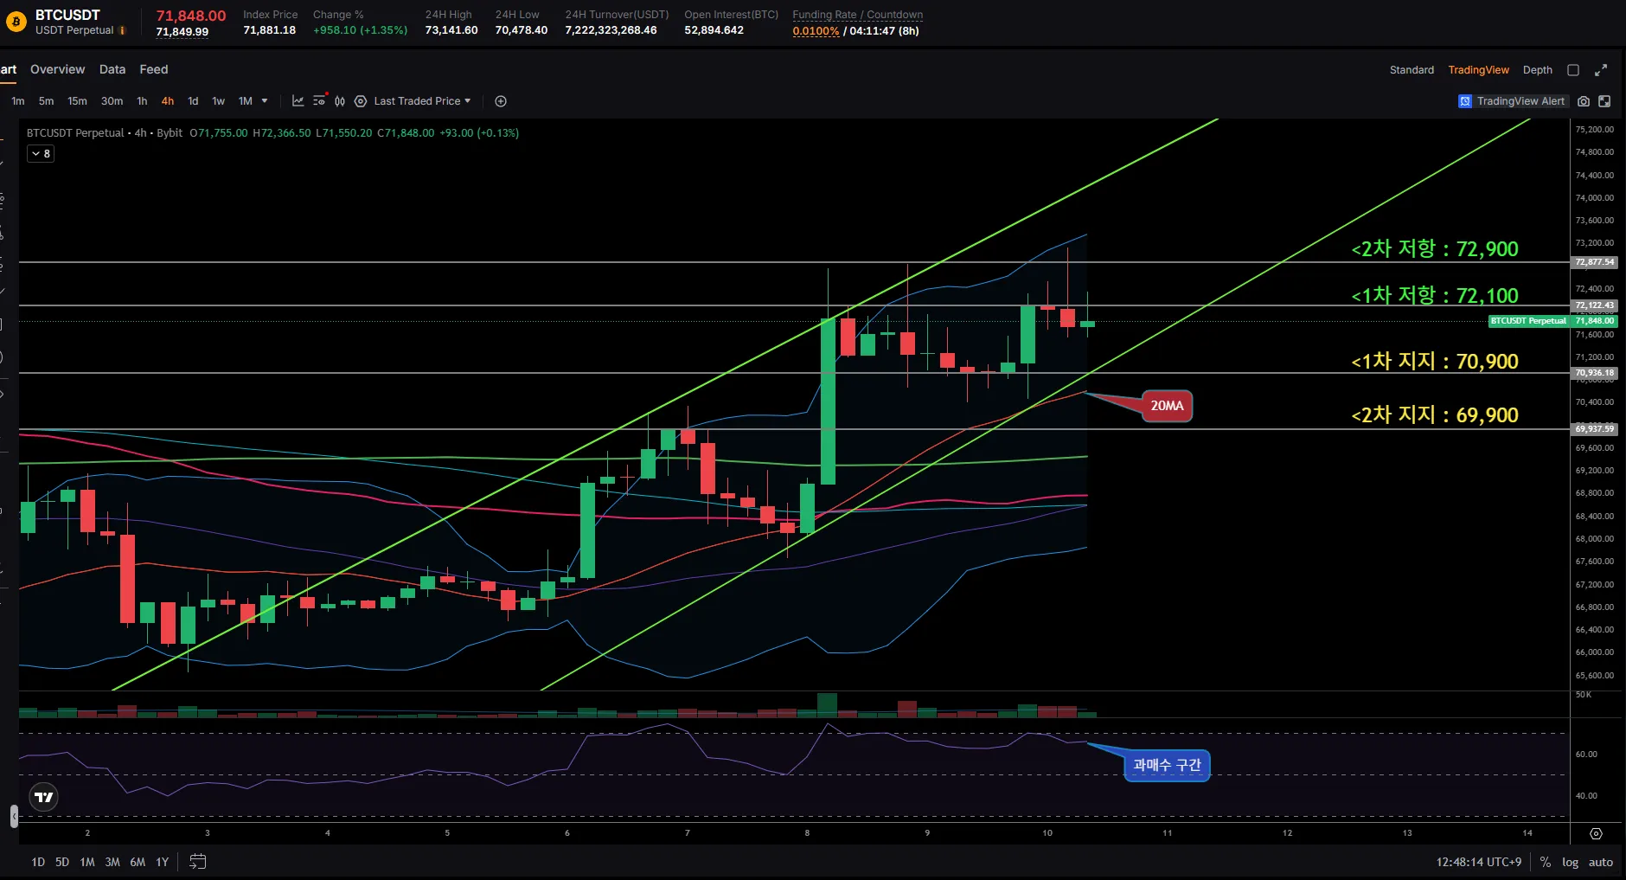This screenshot has height=880, width=1626.
Task: Open the indicators chart icon
Action: coord(298,101)
